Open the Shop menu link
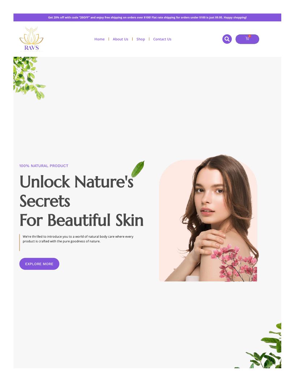Image resolution: width=295 pixels, height=382 pixels. tap(140, 39)
